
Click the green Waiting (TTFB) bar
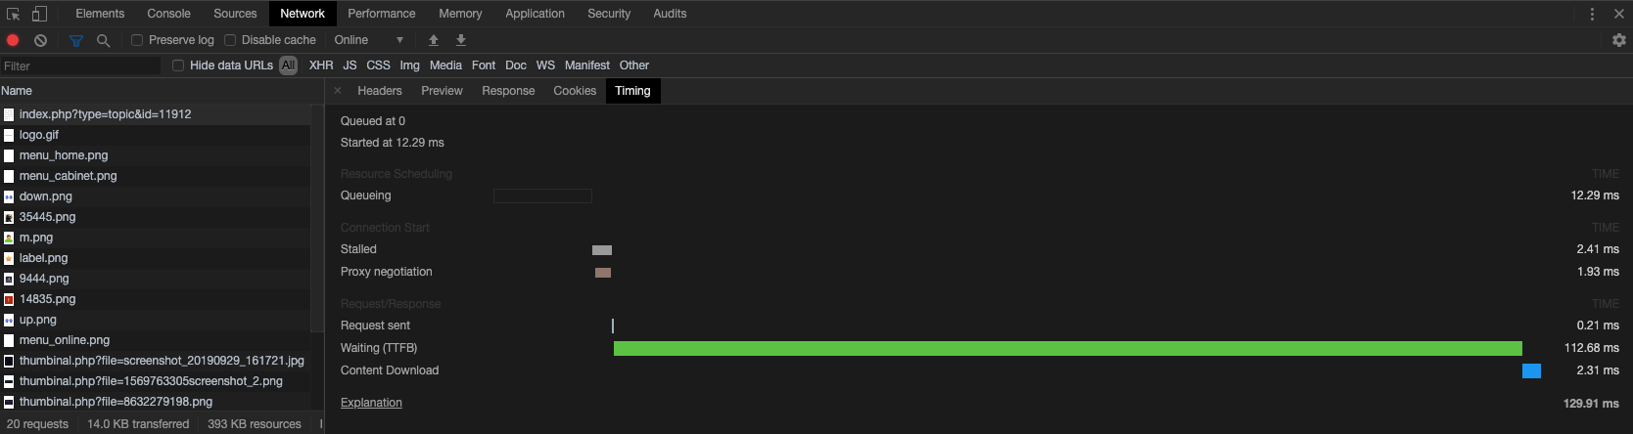point(1067,348)
